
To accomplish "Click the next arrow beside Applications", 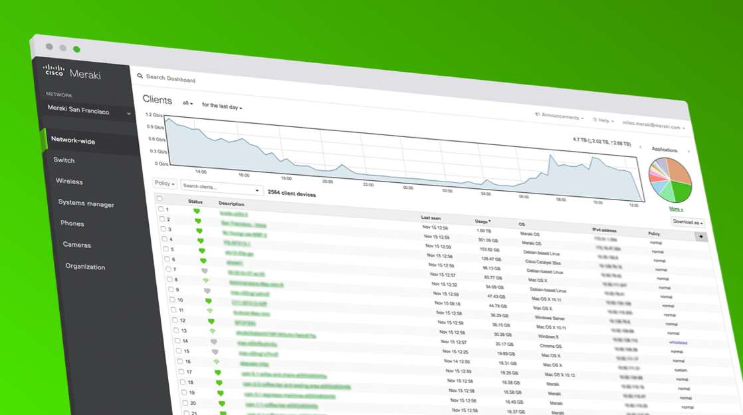I will pos(689,151).
